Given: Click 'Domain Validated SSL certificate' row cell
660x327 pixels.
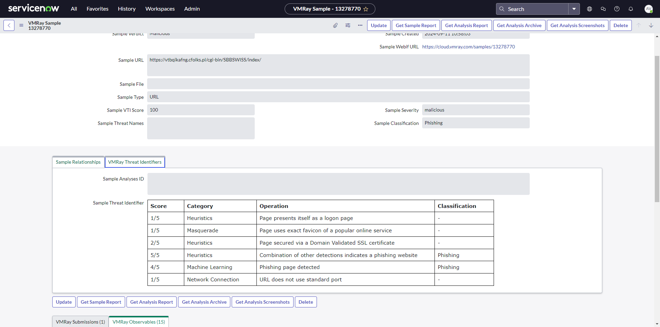Looking at the screenshot, I should click(x=345, y=243).
